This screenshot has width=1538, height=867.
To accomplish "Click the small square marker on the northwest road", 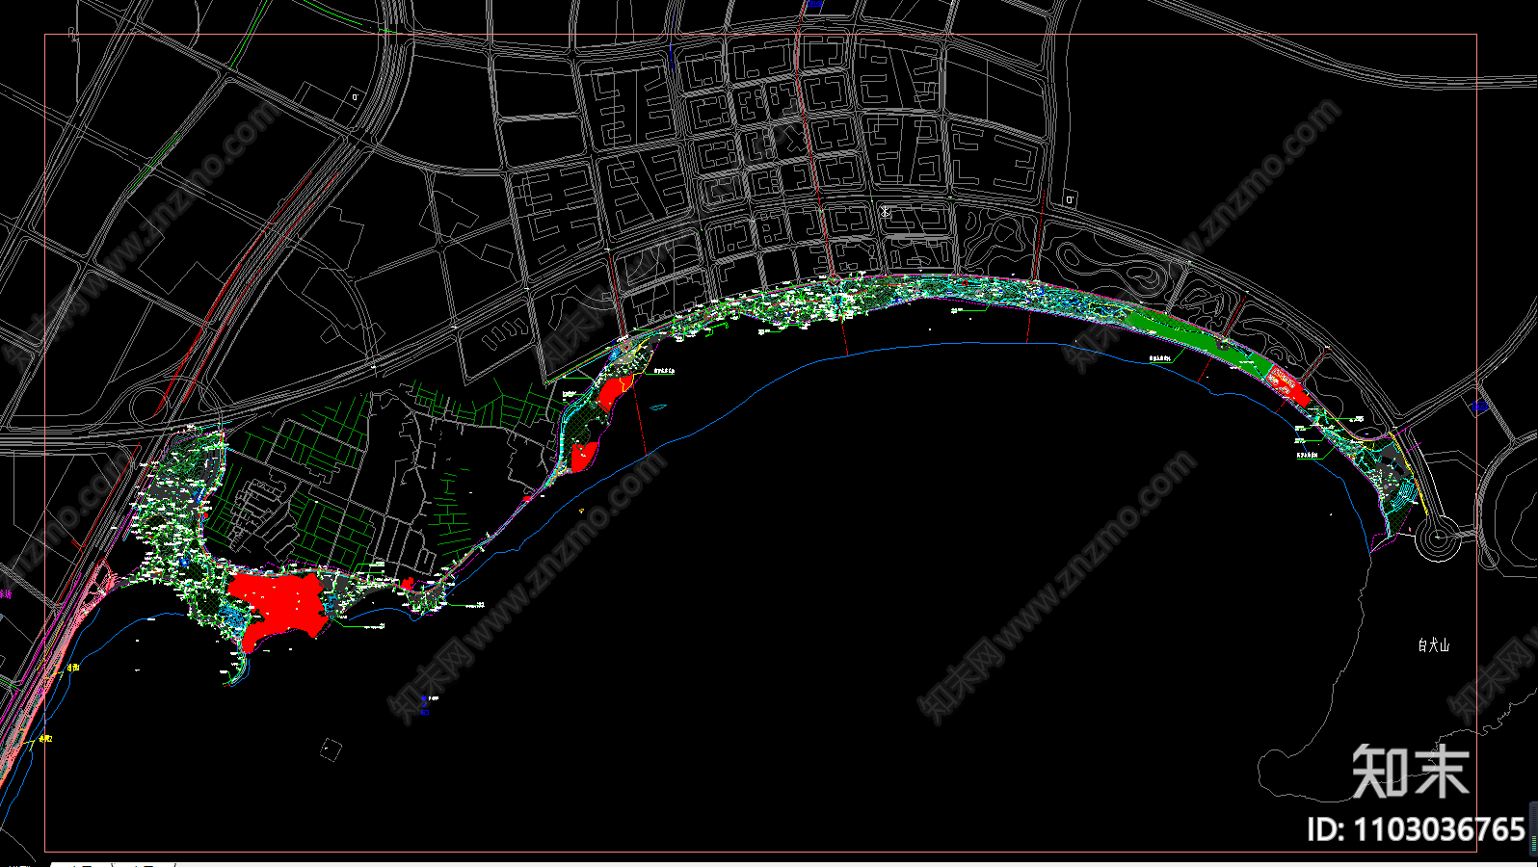I will coord(355,97).
